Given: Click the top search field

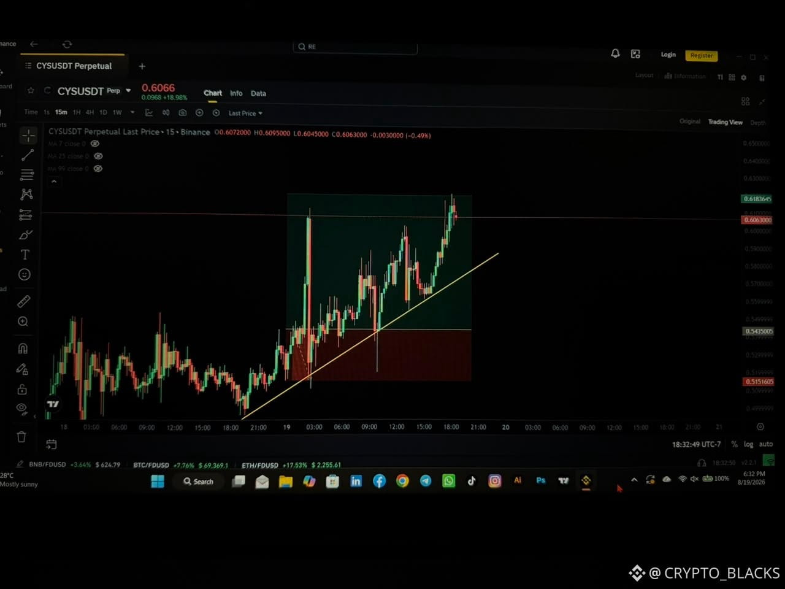Looking at the screenshot, I should pos(356,47).
